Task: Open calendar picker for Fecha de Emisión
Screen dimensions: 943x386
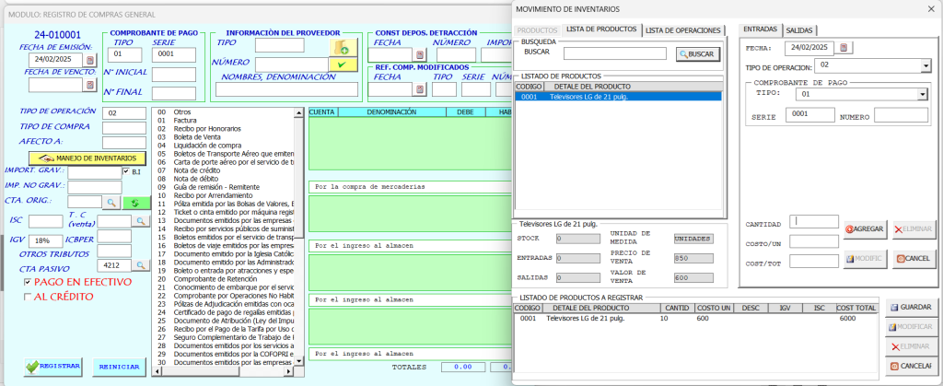Action: [x=90, y=60]
